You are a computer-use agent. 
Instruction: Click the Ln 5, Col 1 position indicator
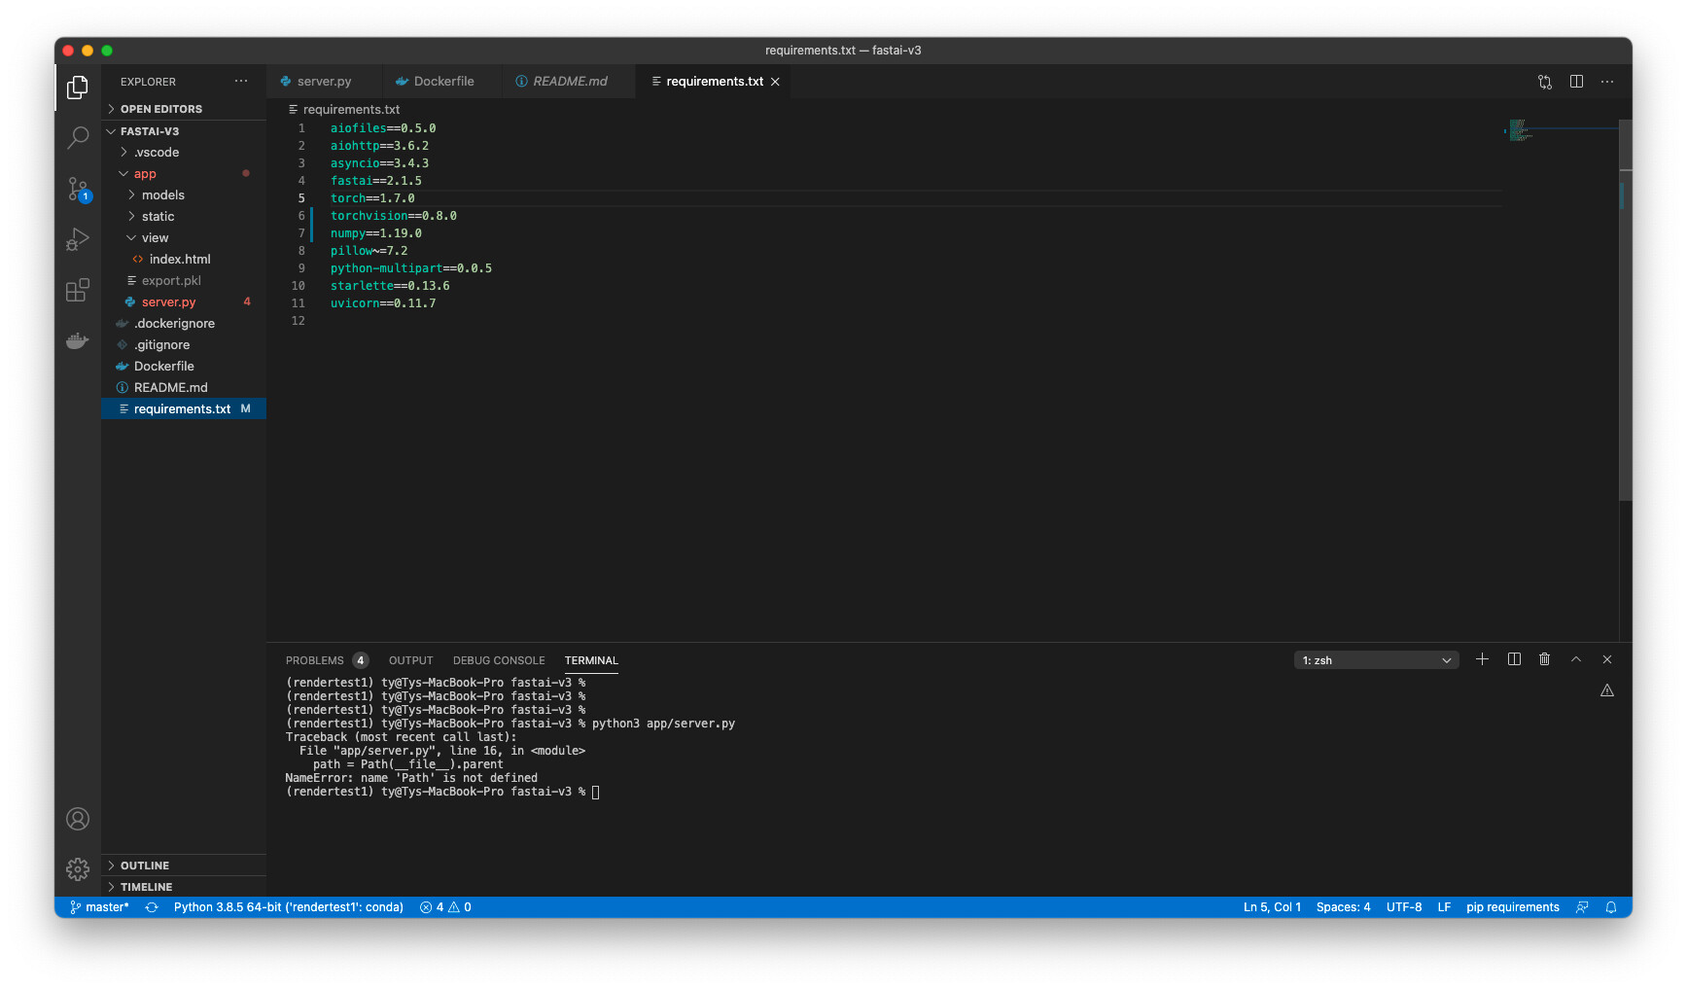(x=1272, y=907)
